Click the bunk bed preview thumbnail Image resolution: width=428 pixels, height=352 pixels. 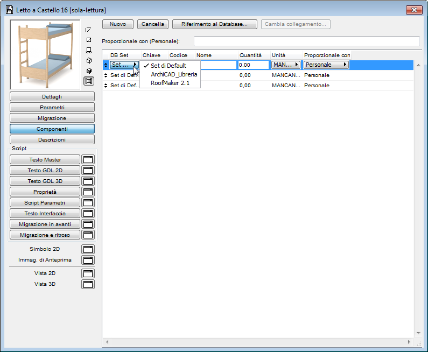pyautogui.click(x=45, y=54)
